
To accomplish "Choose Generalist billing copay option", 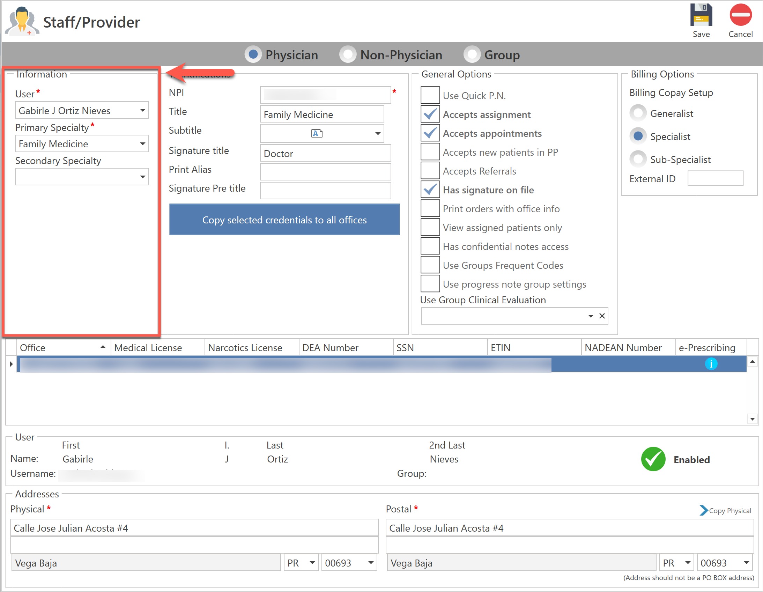I will pos(638,113).
